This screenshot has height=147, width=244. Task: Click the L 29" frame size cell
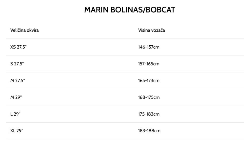[15, 114]
